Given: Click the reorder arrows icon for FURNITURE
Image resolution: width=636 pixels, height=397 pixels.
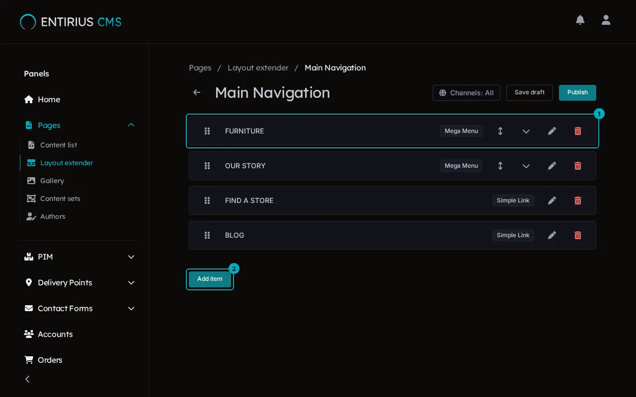Looking at the screenshot, I should point(500,131).
